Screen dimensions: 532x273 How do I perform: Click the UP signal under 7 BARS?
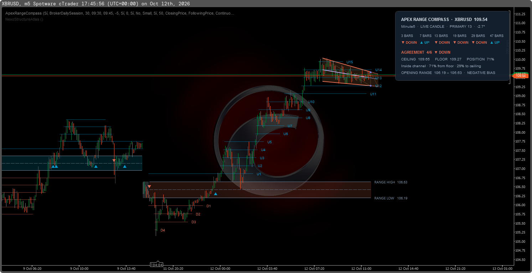(x=425, y=43)
